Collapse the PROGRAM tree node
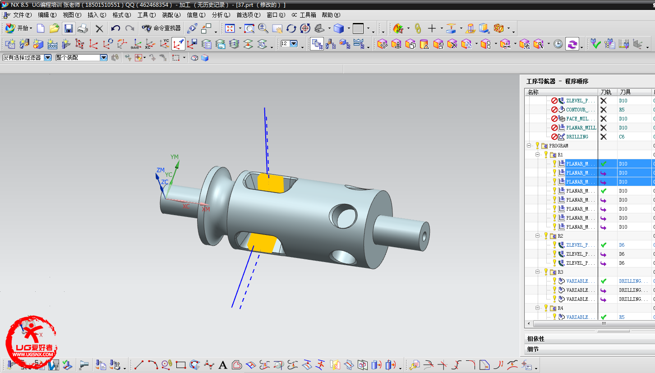The image size is (655, 373). (529, 146)
